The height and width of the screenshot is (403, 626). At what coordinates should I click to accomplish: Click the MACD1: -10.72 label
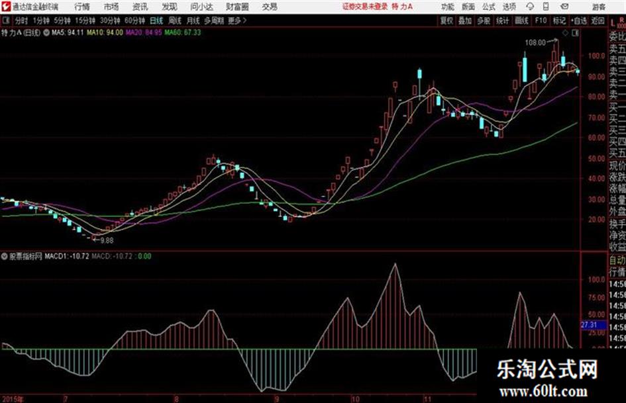point(67,257)
